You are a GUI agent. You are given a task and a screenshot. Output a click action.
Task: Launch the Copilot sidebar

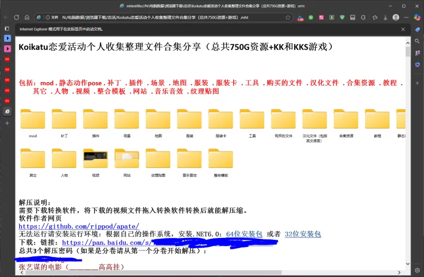(417, 17)
